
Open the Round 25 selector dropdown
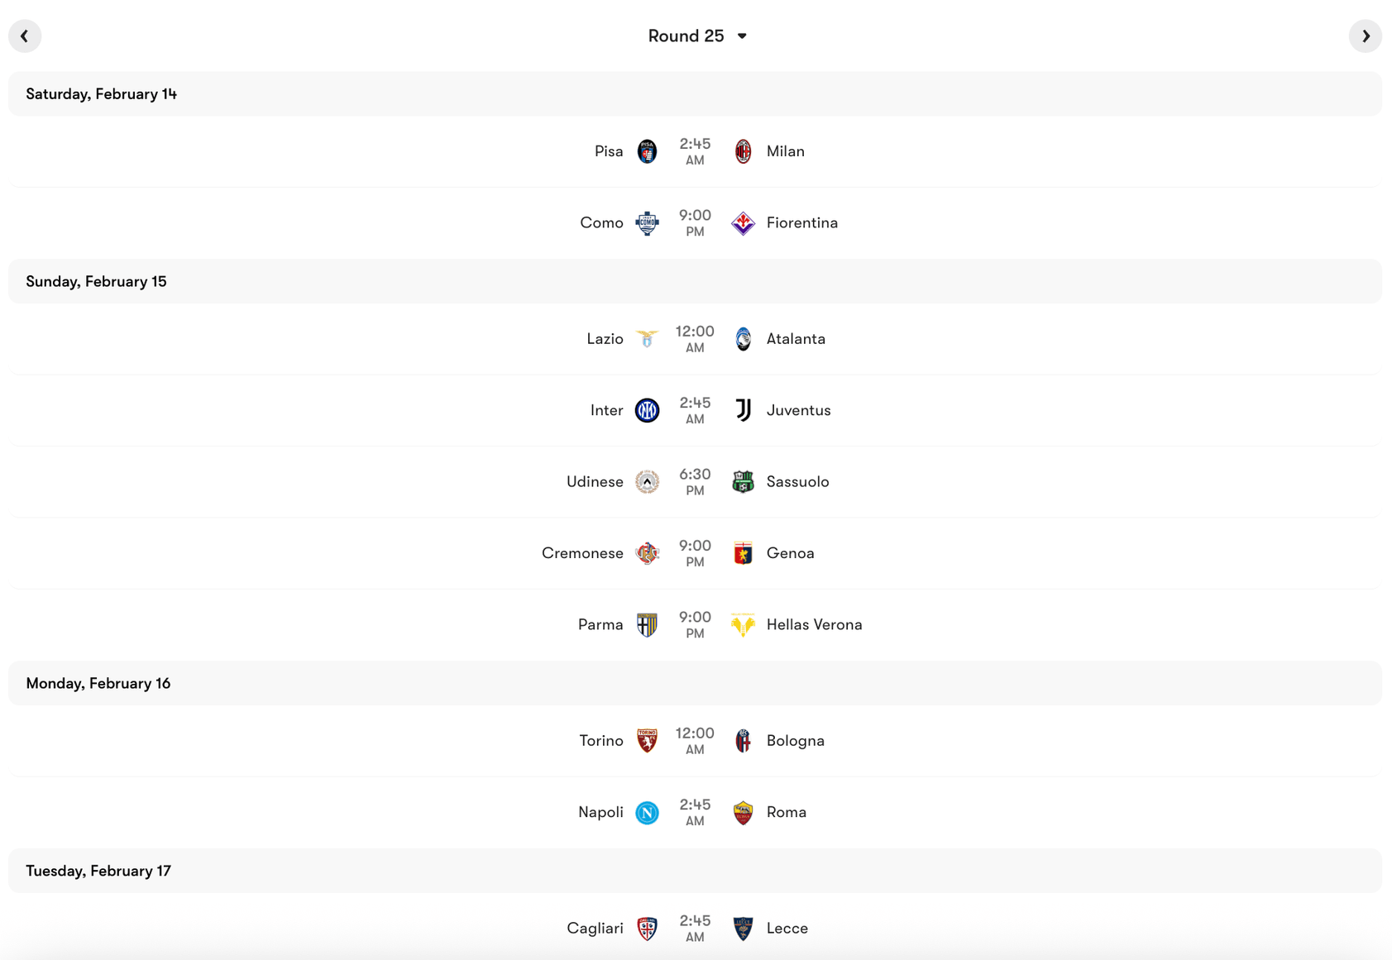point(697,36)
